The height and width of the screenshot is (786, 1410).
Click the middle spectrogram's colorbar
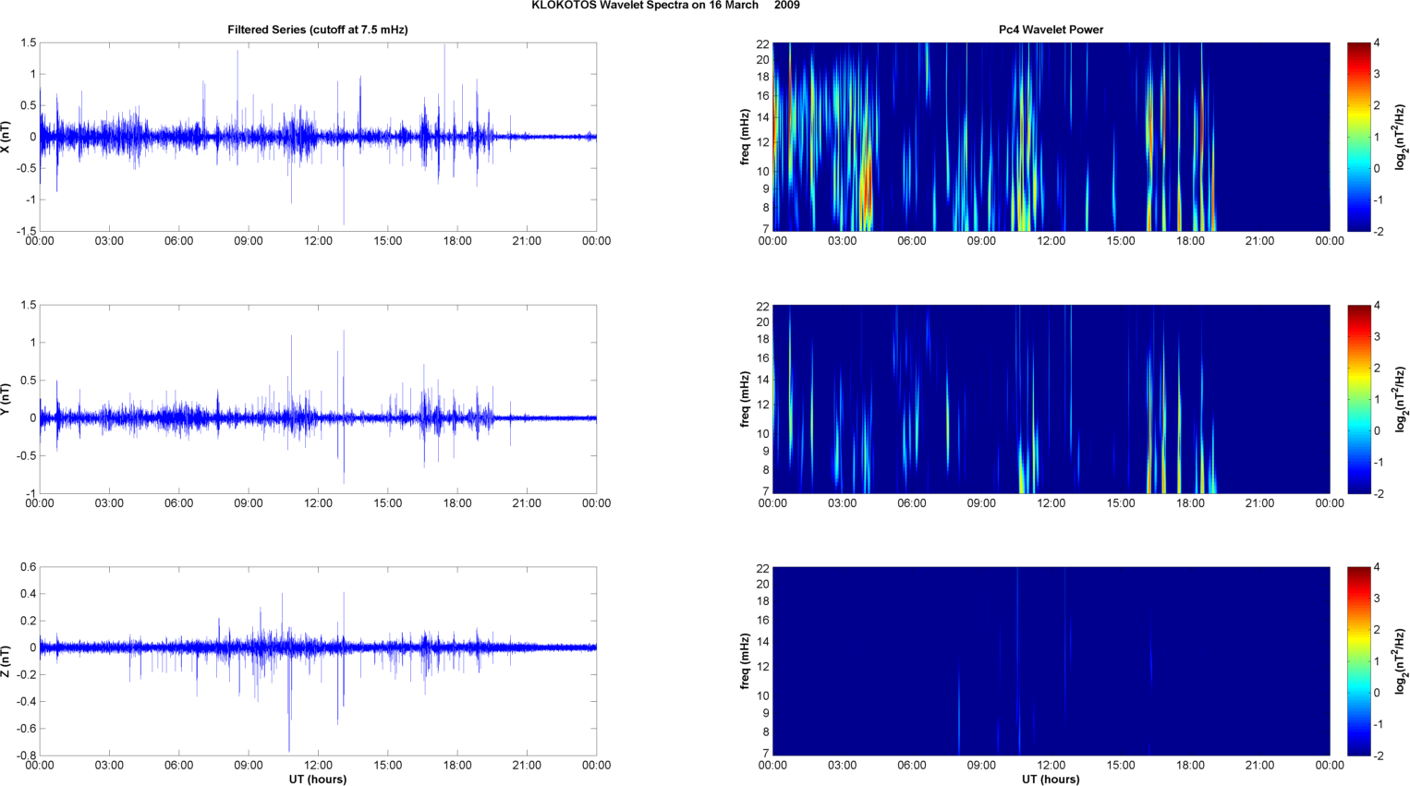(x=1358, y=399)
